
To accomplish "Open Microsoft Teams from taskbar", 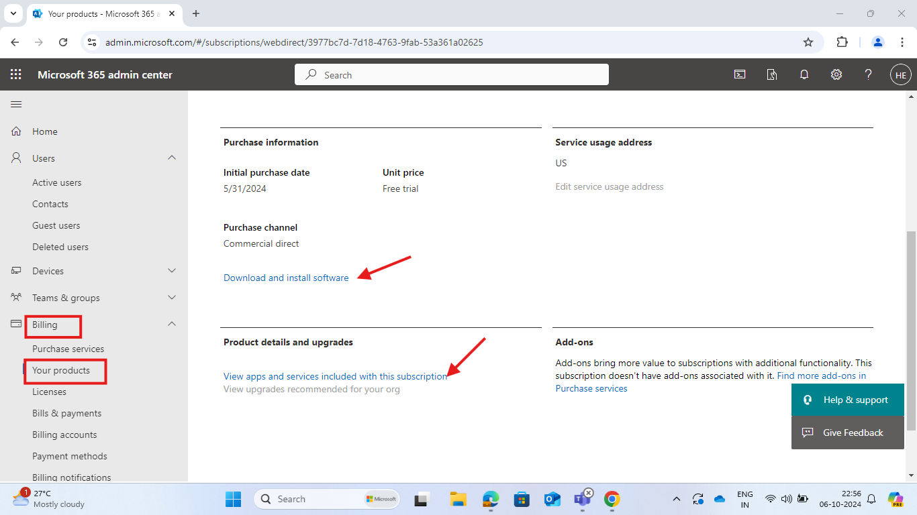I will 582,499.
